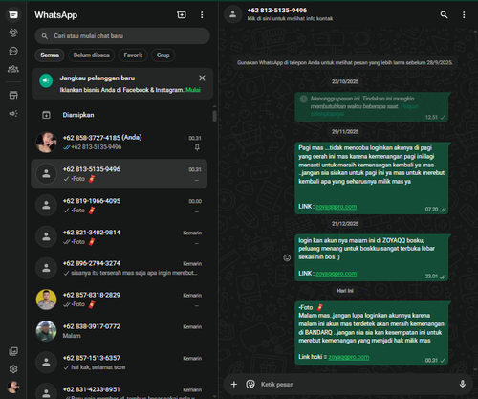This screenshot has width=478, height=399.
Task: Open contact info from the header avatar
Action: 233,14
